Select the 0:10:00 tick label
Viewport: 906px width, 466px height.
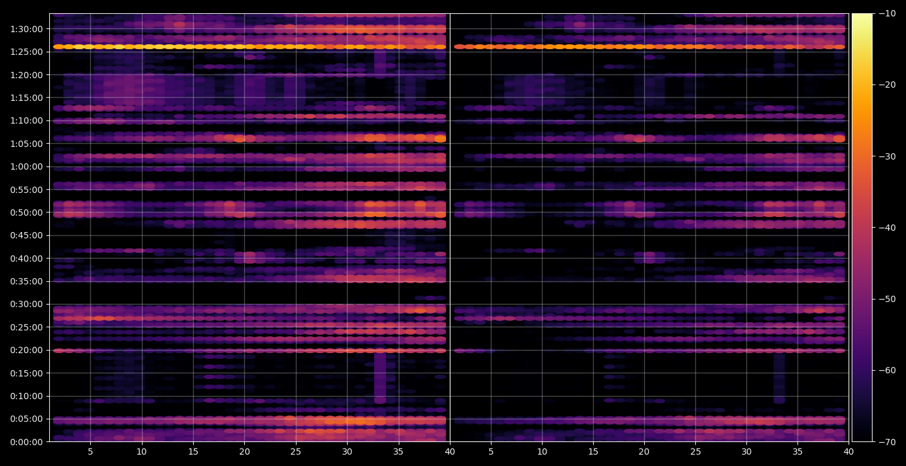(26, 396)
